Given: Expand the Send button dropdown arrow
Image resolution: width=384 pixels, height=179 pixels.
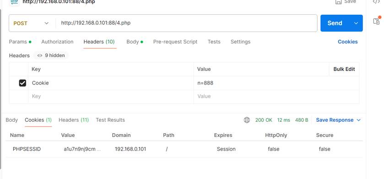Looking at the screenshot, I should point(356,23).
